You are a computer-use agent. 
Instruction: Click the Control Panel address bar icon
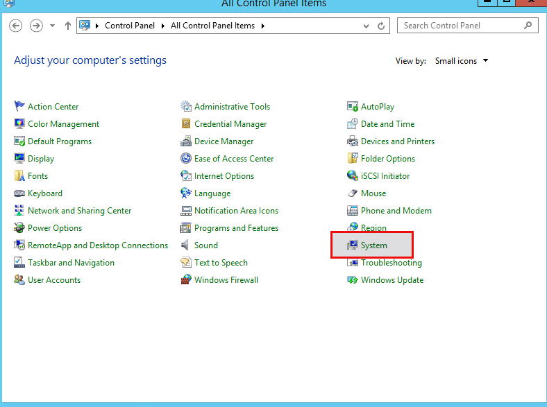click(x=85, y=26)
